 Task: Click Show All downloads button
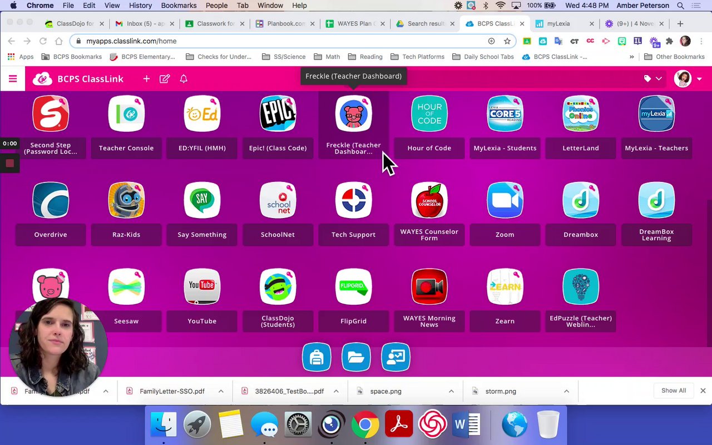click(x=674, y=390)
